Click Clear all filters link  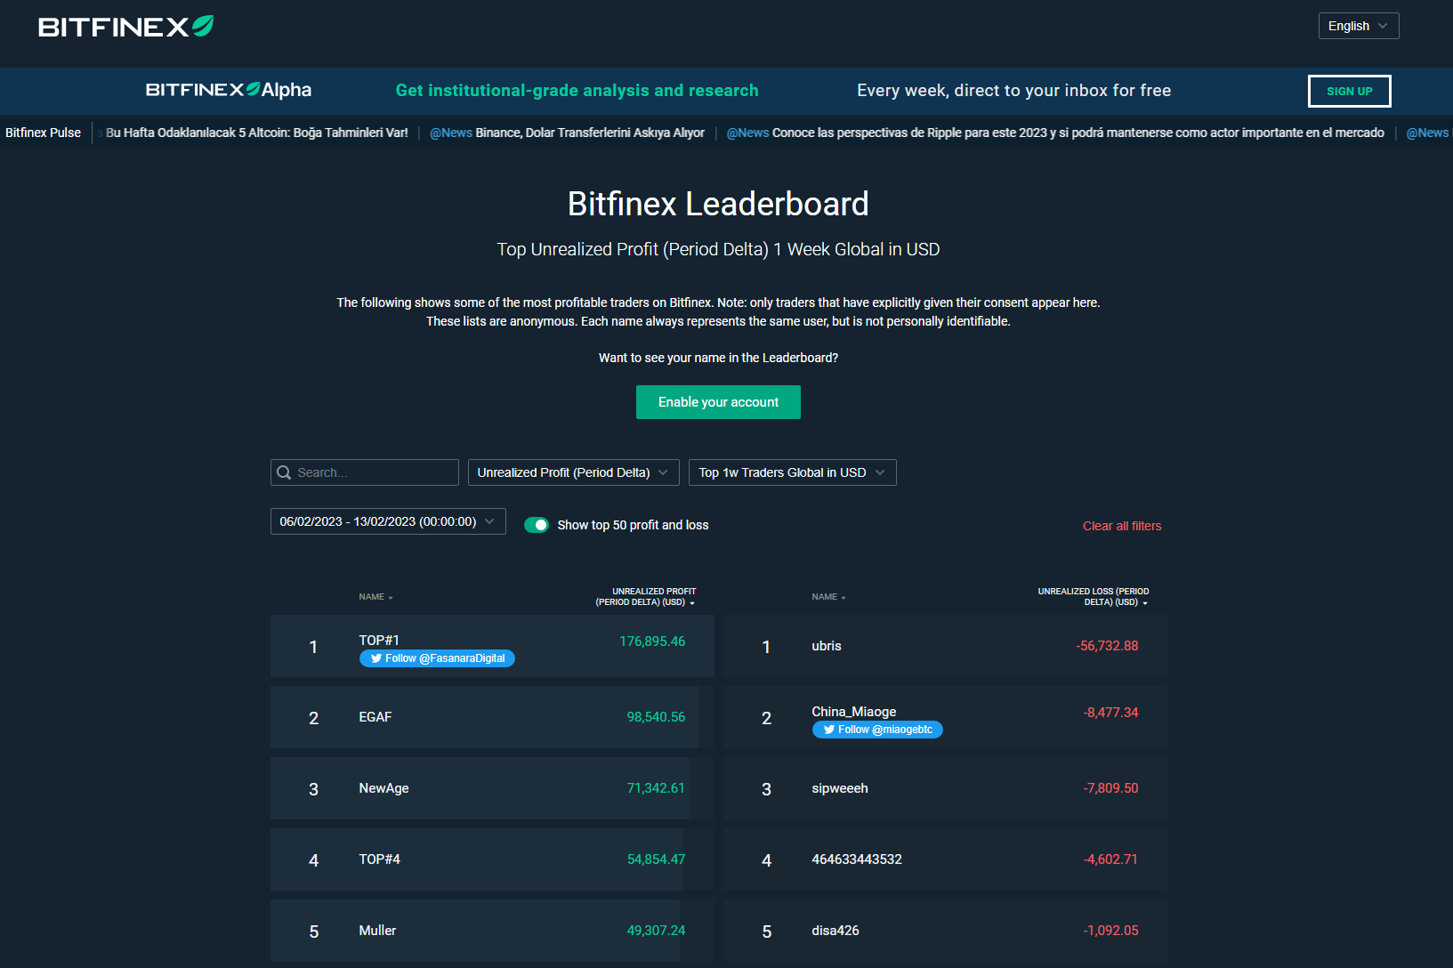[1122, 526]
